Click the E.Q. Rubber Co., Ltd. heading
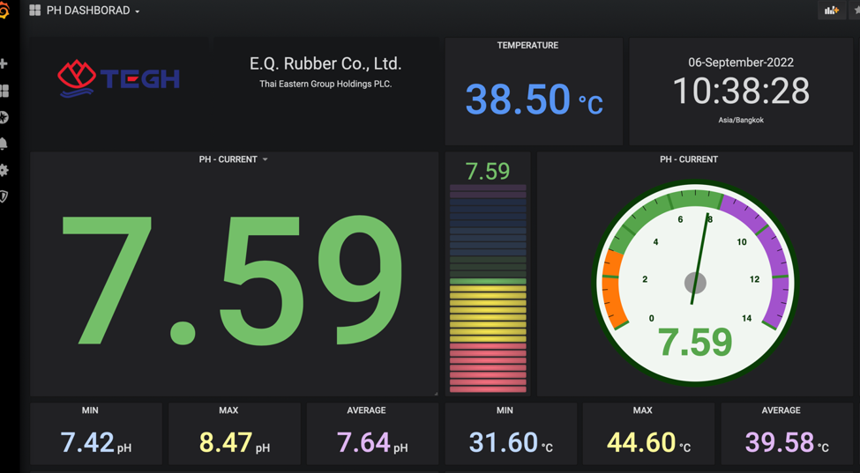The image size is (860, 473). (x=325, y=63)
